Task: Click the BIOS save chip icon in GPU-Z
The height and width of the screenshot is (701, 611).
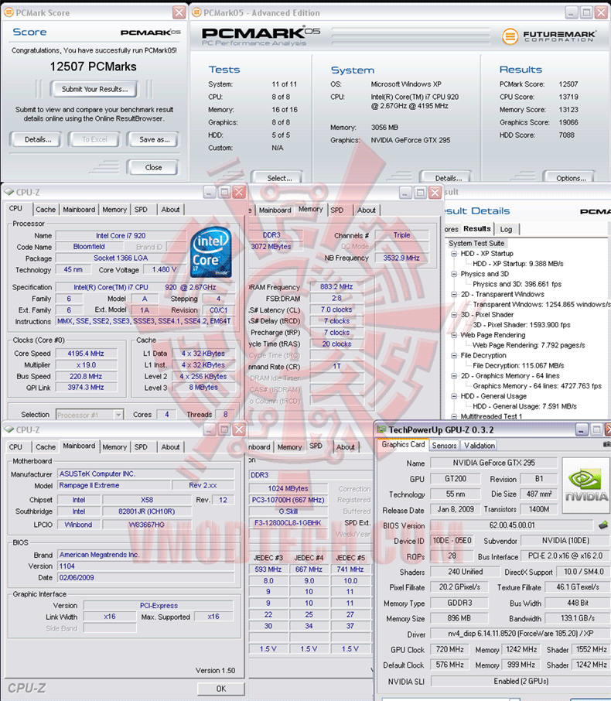Action: [603, 525]
